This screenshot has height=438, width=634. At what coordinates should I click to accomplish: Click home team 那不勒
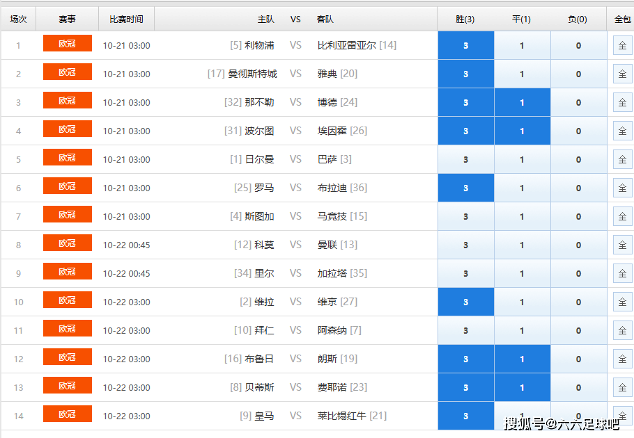pyautogui.click(x=259, y=102)
